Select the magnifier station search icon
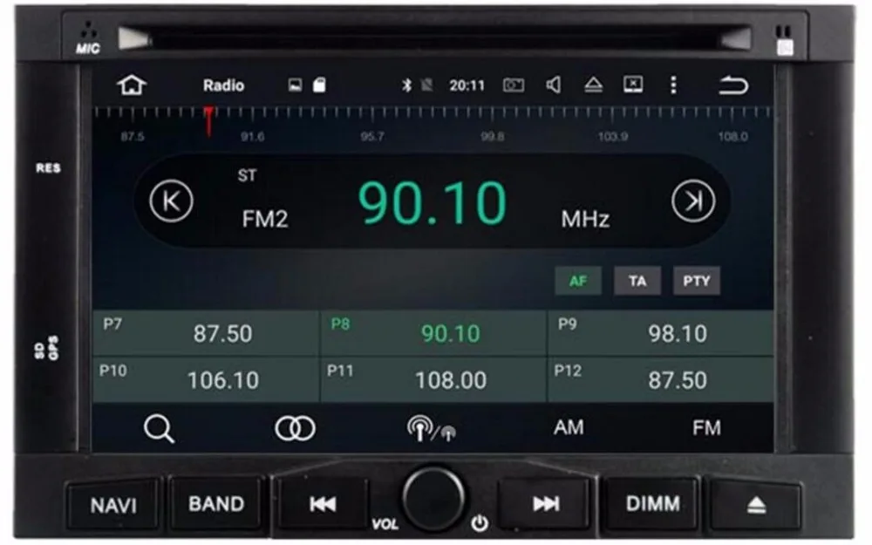Image resolution: width=872 pixels, height=545 pixels. 159,427
